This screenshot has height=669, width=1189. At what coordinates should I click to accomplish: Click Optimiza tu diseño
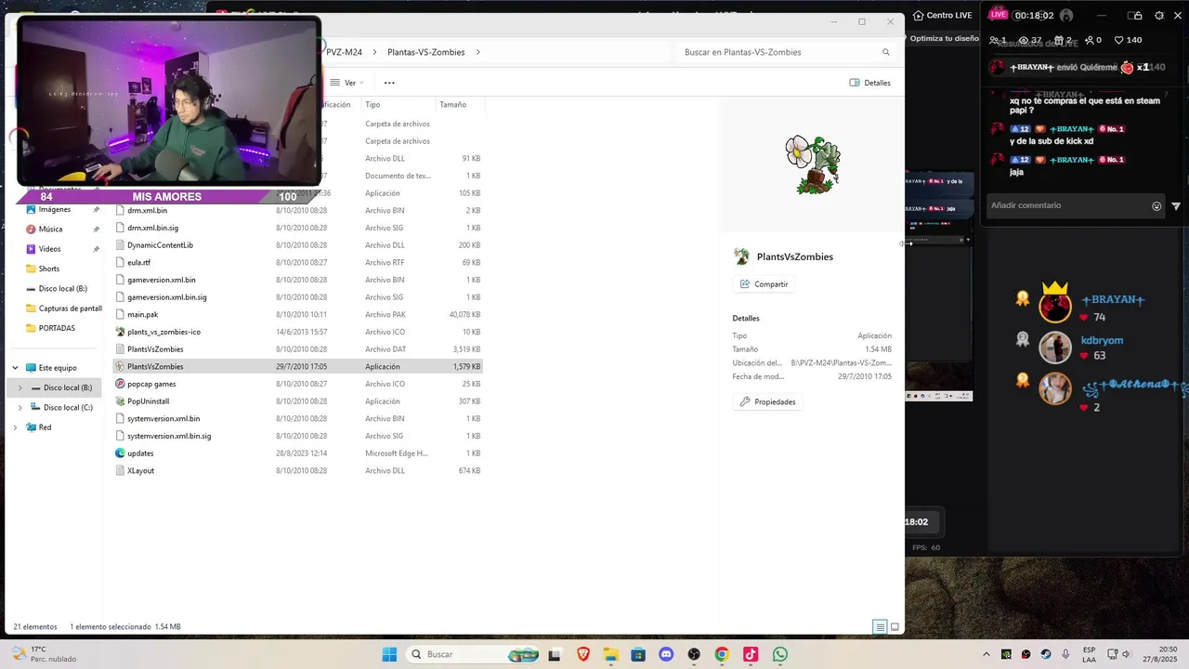(944, 39)
